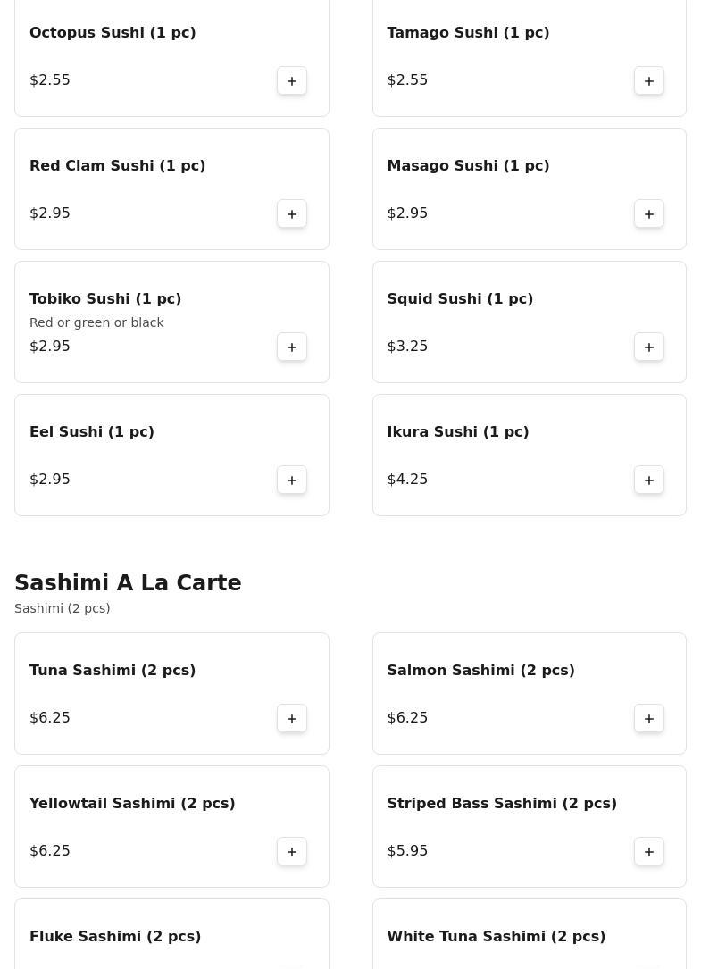Click plus icon for Red Clam Sushi
This screenshot has height=969, width=701.
[x=292, y=213]
